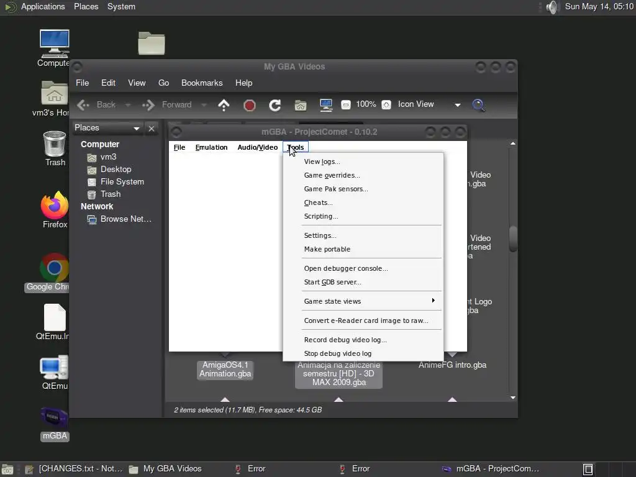Open Computer toolbar icon
The height and width of the screenshot is (477, 636).
pyautogui.click(x=325, y=105)
